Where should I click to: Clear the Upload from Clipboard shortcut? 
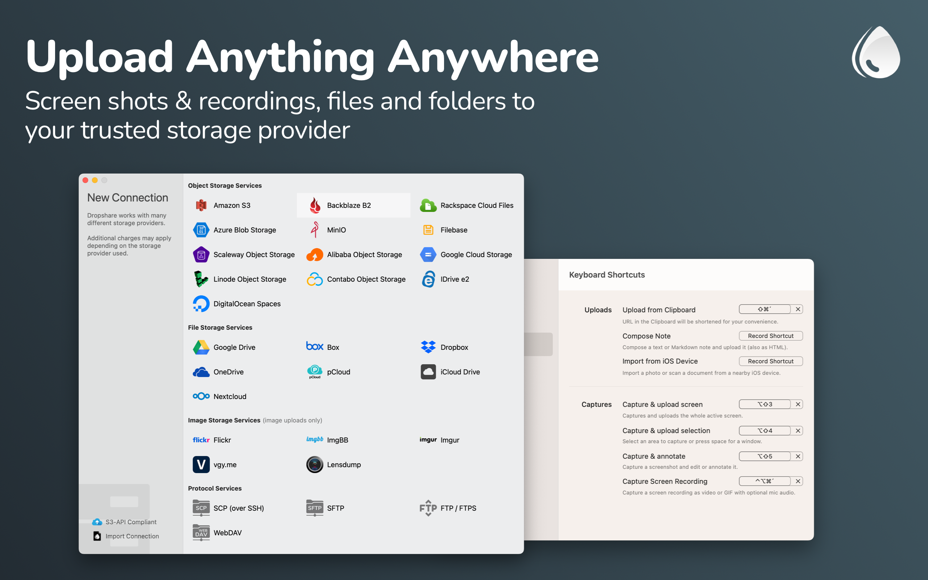click(798, 309)
